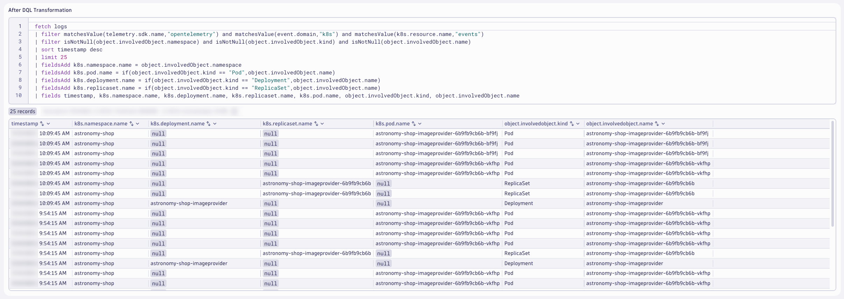Click the 'fieldsAdd k8s.replicaset.name' query line
The image size is (844, 299).
[x=208, y=88]
